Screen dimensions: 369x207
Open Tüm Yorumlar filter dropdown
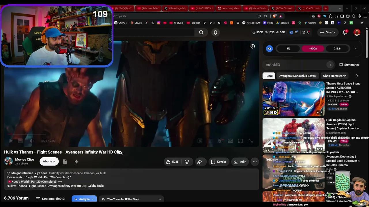pos(131,199)
